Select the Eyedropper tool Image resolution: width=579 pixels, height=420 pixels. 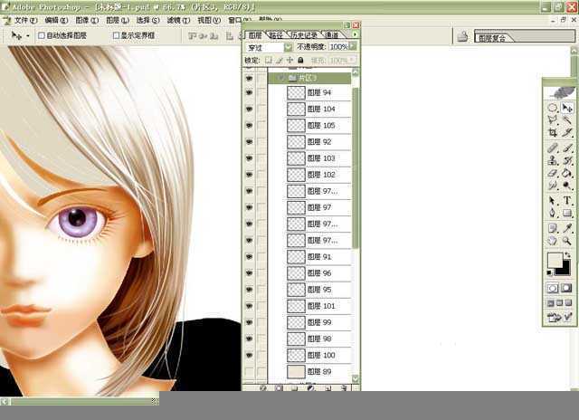click(567, 229)
